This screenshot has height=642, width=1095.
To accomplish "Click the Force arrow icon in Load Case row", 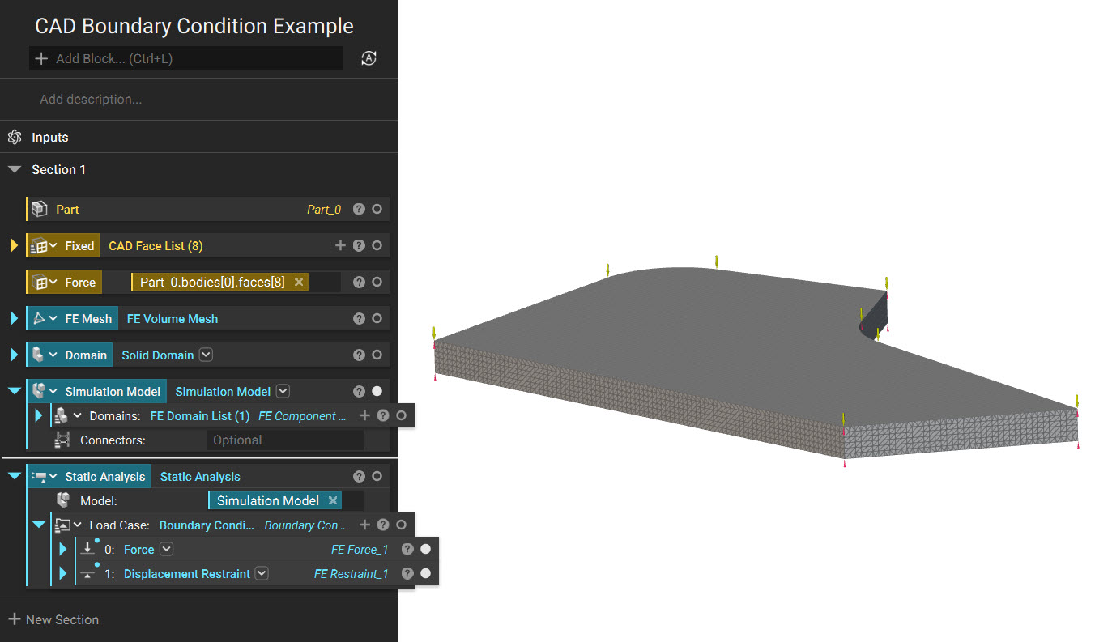I will click(x=89, y=549).
